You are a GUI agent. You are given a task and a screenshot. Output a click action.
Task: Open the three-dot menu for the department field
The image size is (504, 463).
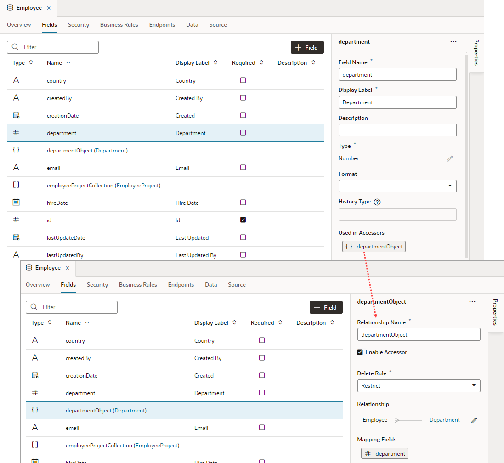[x=453, y=42]
